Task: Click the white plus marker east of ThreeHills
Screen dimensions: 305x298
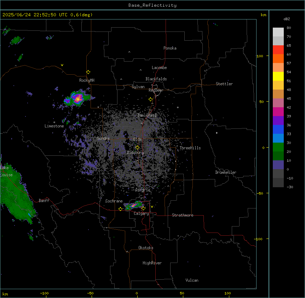Action: pyautogui.click(x=217, y=133)
